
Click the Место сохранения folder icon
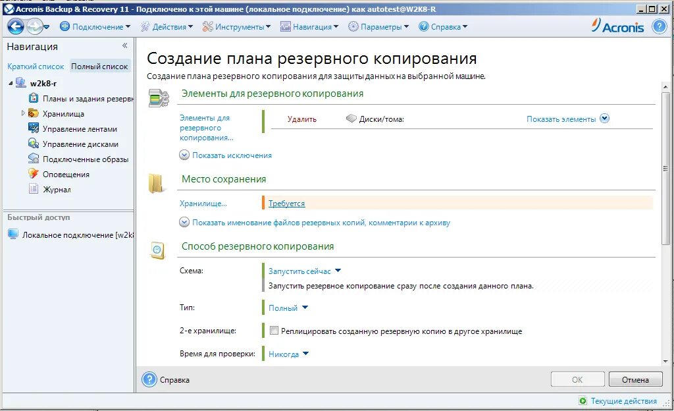click(157, 184)
